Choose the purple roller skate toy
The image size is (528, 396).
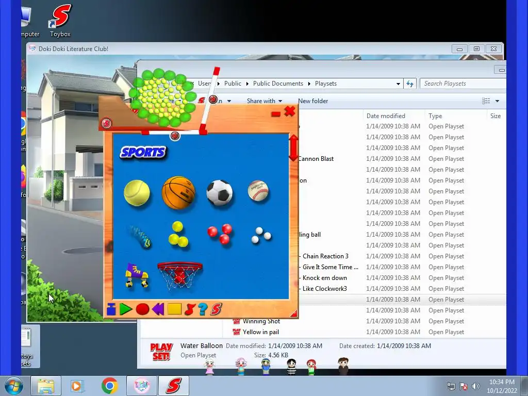137,275
